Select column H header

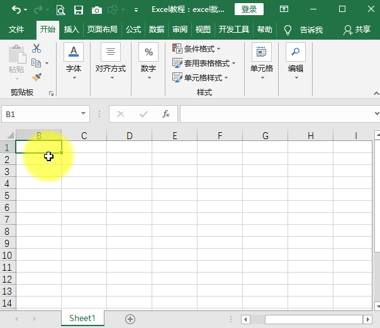click(x=310, y=135)
